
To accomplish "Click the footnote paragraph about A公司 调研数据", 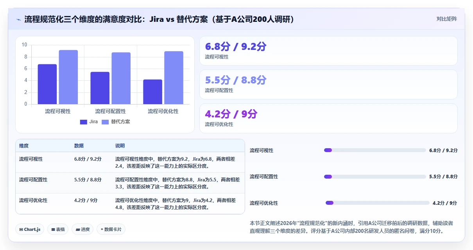I will pos(351,227).
